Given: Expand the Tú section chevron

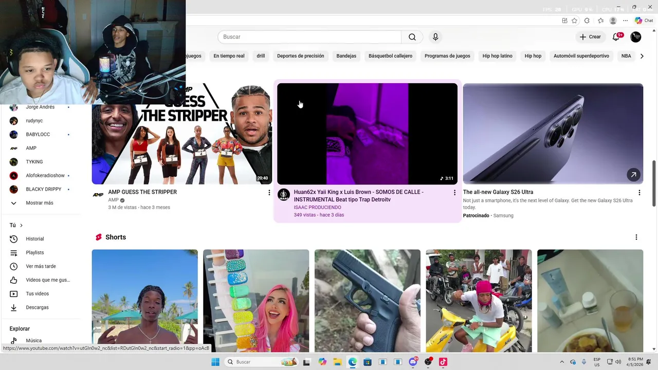Looking at the screenshot, I should click(21, 226).
